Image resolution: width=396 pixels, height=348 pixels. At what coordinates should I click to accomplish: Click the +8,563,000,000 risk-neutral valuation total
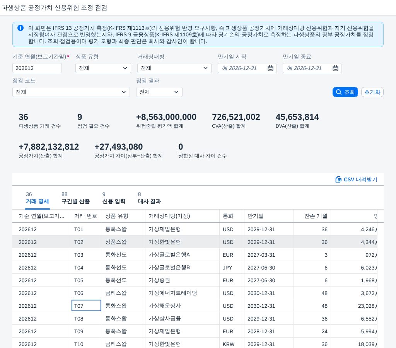(166, 117)
